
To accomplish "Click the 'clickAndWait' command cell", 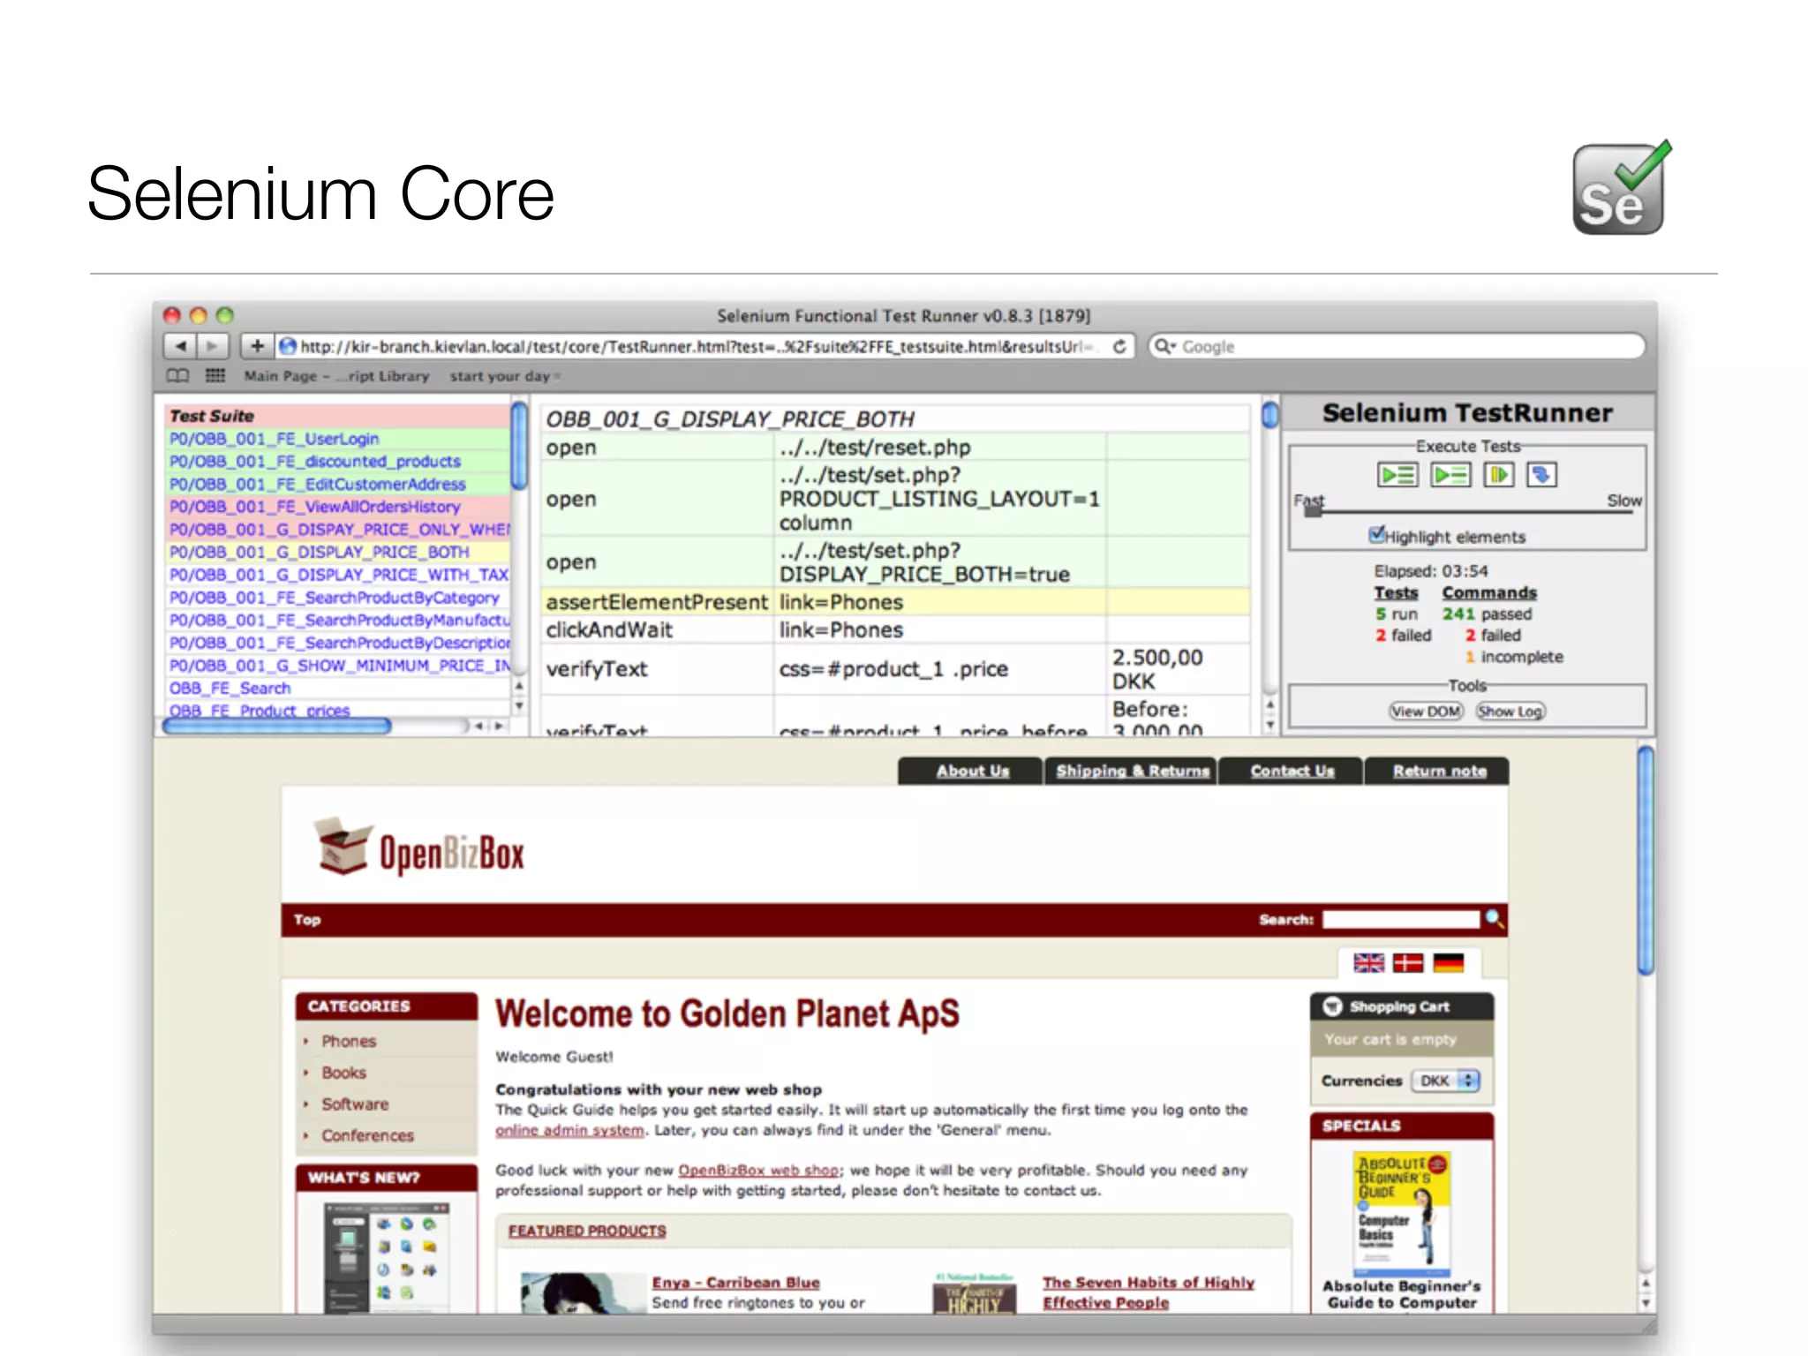I will (x=657, y=629).
